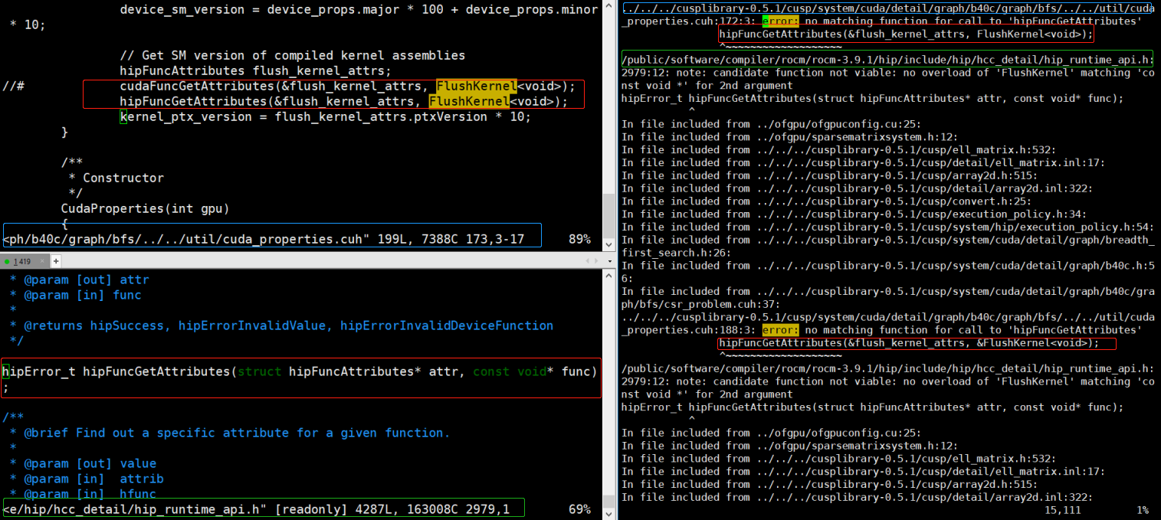The image size is (1161, 520).
Task: Click the 'kernel_ptx_version' assignment line
Action: (x=325, y=116)
